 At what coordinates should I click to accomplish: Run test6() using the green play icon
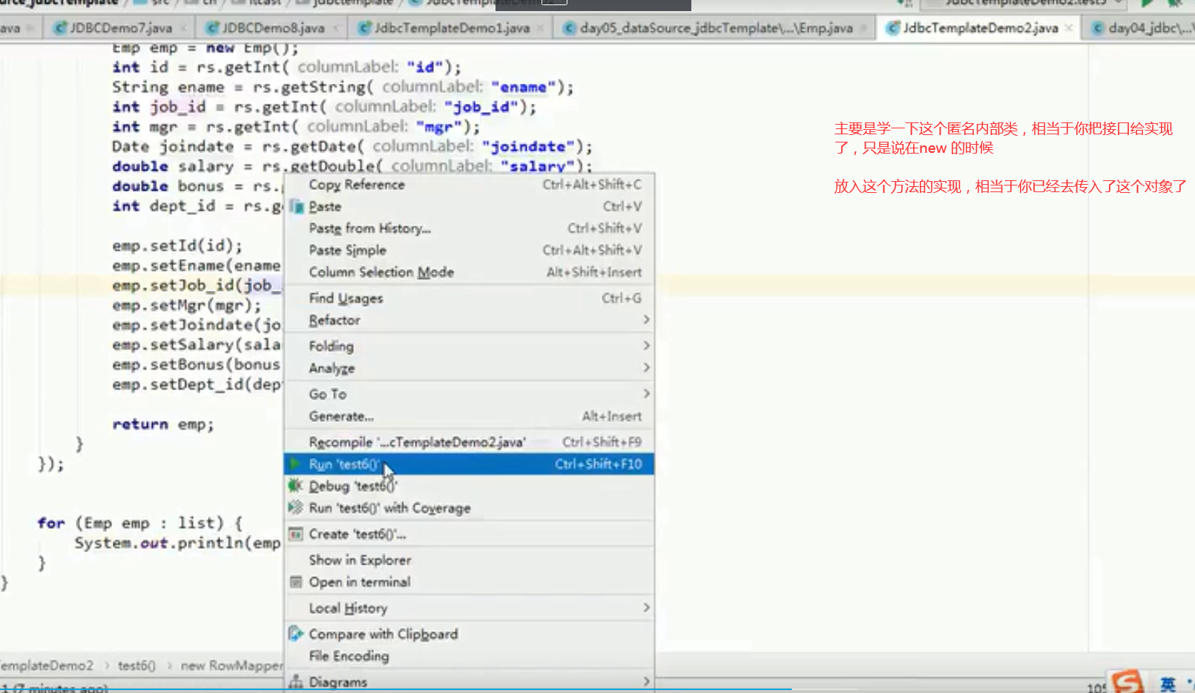tap(295, 464)
